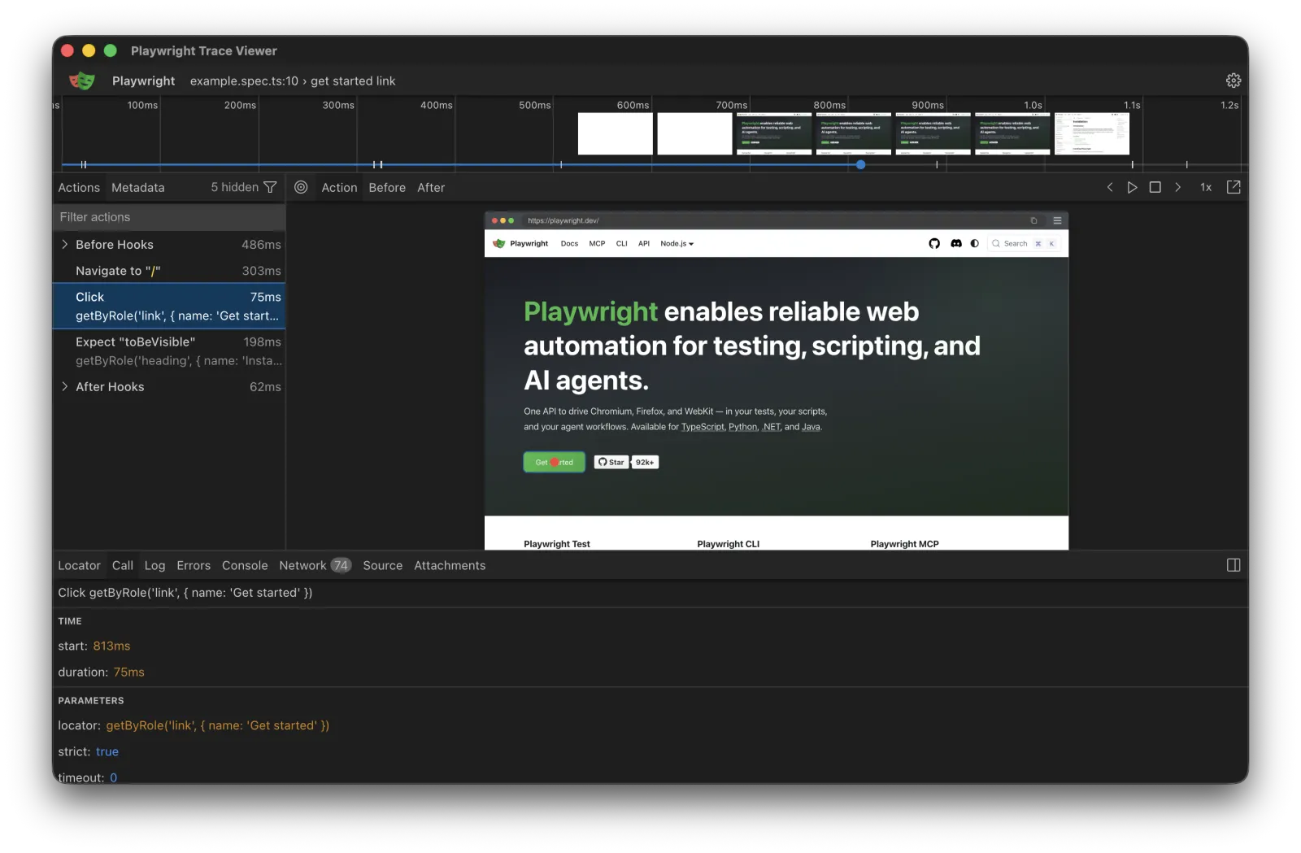Click the example.spec.ts:10 test title
This screenshot has width=1301, height=853.
click(293, 81)
